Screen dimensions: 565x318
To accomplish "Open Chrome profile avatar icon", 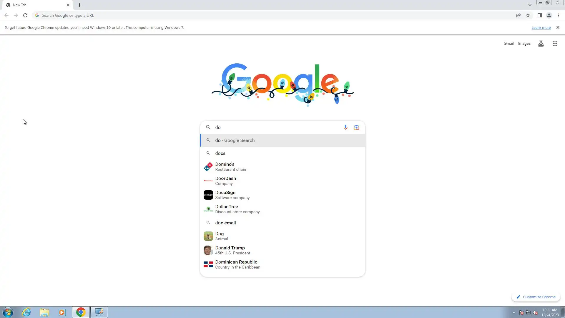I will 549,15.
